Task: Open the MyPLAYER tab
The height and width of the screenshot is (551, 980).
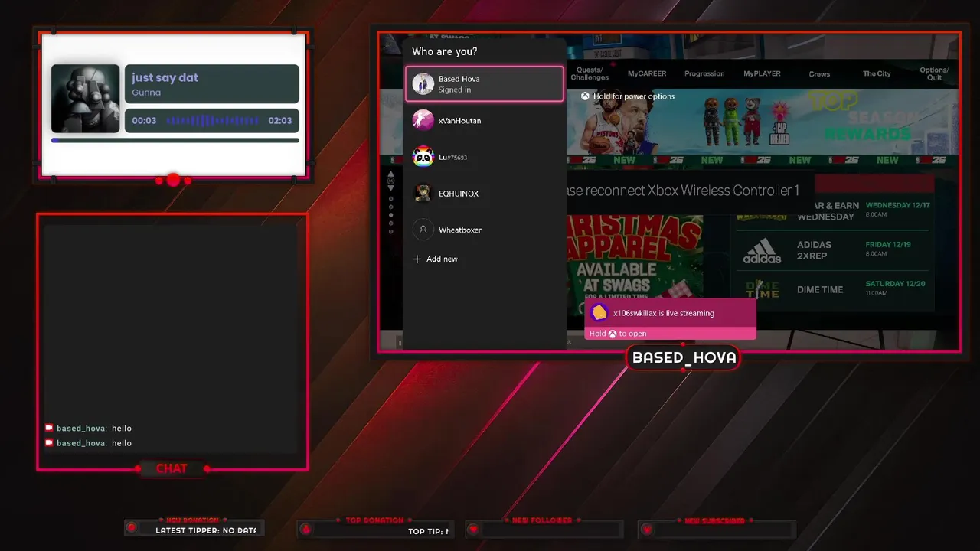Action: coord(762,73)
